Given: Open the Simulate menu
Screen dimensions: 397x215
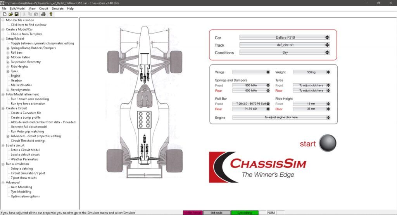Looking at the screenshot, I should click(x=57, y=9).
